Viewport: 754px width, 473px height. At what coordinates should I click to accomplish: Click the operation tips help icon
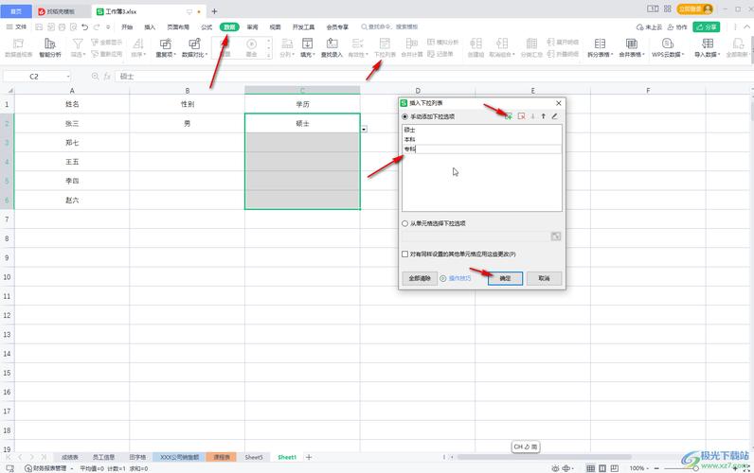point(443,278)
